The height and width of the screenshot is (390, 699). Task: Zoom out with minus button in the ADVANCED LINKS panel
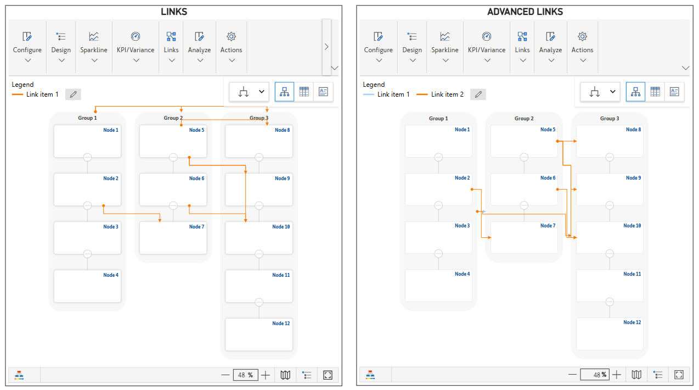572,375
